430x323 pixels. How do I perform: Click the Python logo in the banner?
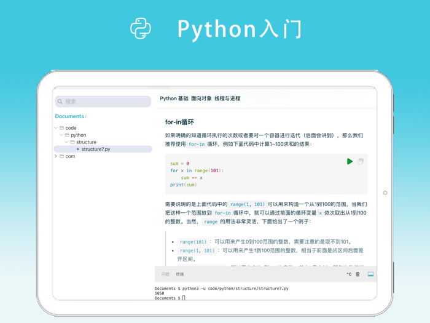tap(141, 28)
